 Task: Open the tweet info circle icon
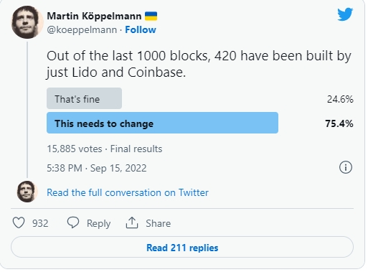click(x=346, y=167)
